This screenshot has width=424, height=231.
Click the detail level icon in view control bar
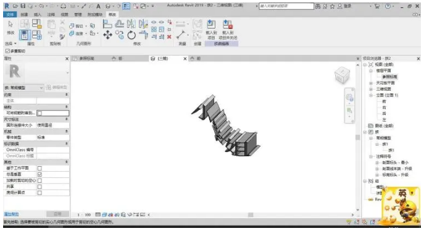click(98, 215)
